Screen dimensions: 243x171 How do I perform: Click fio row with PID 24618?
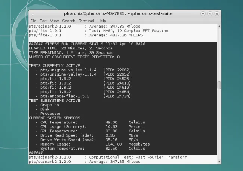coord(83,83)
